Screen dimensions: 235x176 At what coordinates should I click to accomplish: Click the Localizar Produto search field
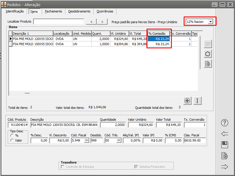(59, 22)
